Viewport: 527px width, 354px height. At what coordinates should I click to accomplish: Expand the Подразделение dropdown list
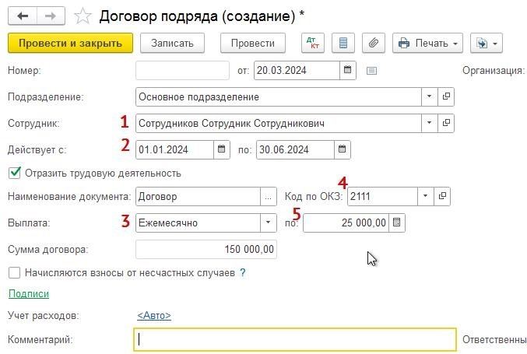pyautogui.click(x=429, y=96)
